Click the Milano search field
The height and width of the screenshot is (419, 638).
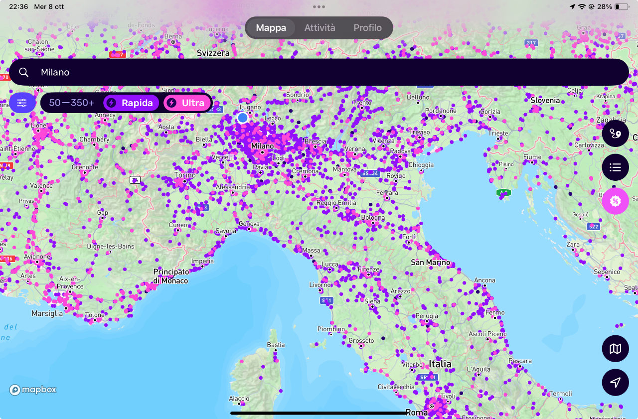[x=319, y=73]
